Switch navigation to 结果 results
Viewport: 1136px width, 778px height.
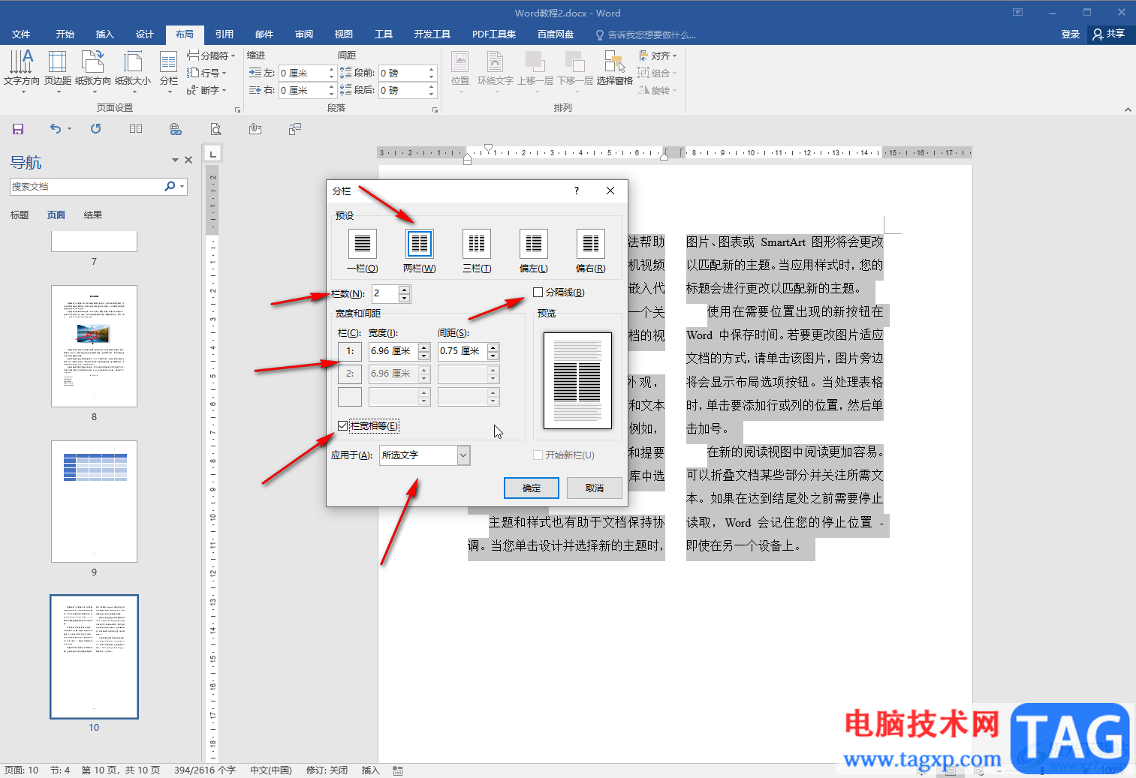pos(93,215)
